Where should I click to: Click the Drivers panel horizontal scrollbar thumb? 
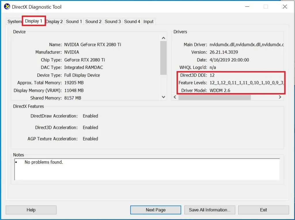pos(214,97)
